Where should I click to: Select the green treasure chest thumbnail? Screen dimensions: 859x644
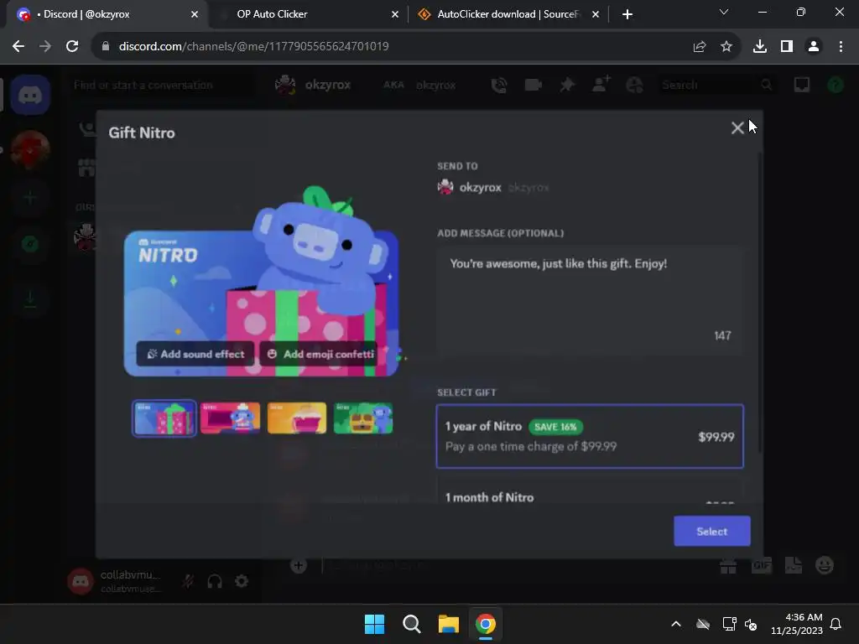363,418
